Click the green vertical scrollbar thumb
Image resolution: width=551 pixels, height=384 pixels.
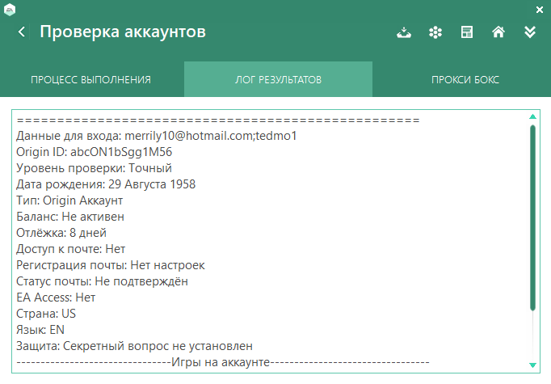532,217
